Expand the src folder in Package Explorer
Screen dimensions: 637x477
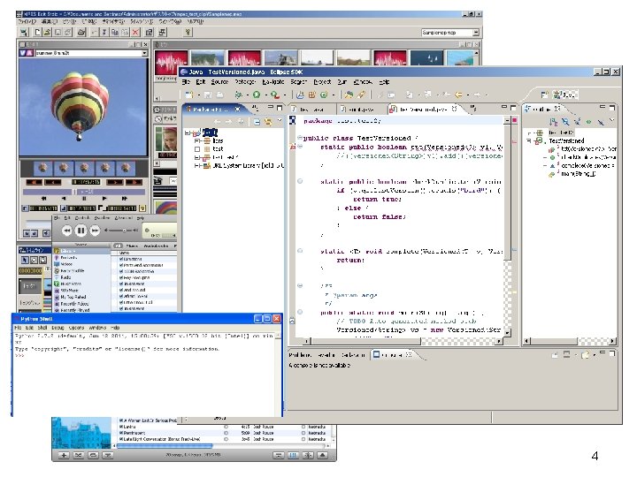(x=196, y=140)
